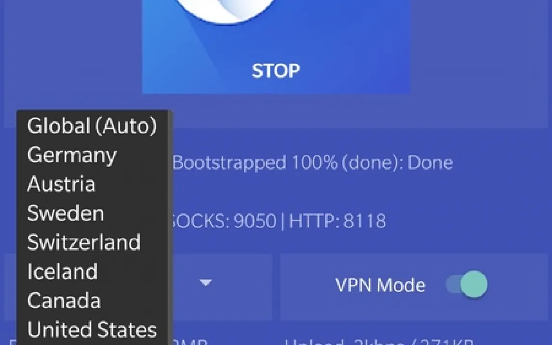552x345 pixels.
Task: Select Global (Auto) from the country list
Action: (92, 126)
